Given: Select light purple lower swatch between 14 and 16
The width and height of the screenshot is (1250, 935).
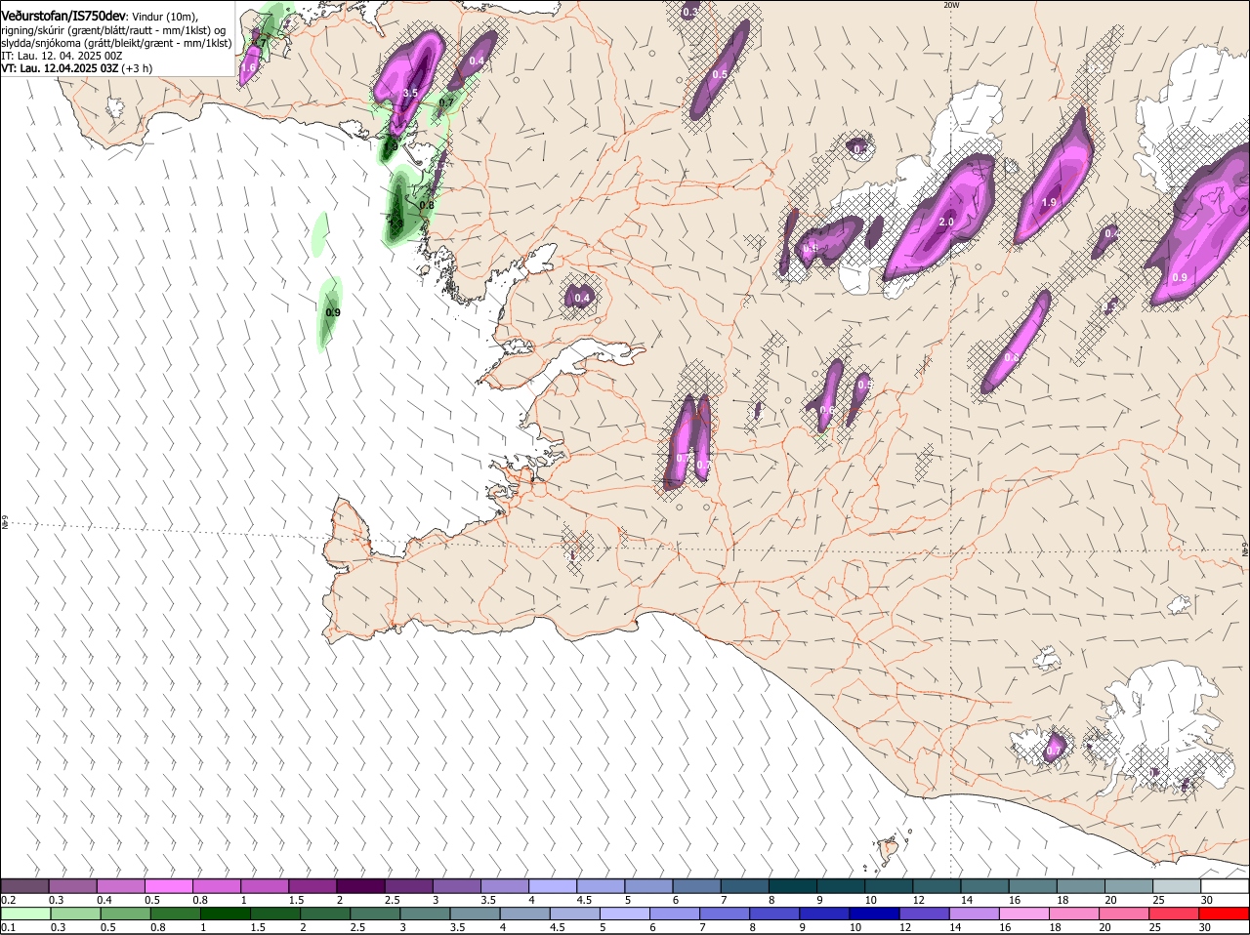Looking at the screenshot, I should [976, 914].
